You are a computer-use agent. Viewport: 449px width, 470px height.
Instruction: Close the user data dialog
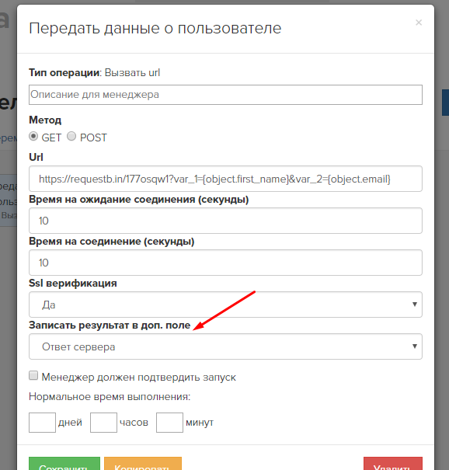point(419,23)
